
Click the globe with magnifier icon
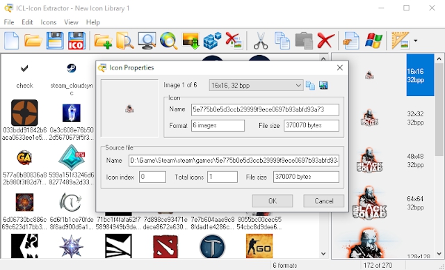click(168, 41)
